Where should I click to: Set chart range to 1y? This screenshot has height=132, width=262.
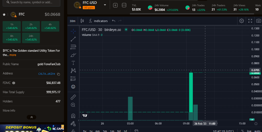pos(91,131)
